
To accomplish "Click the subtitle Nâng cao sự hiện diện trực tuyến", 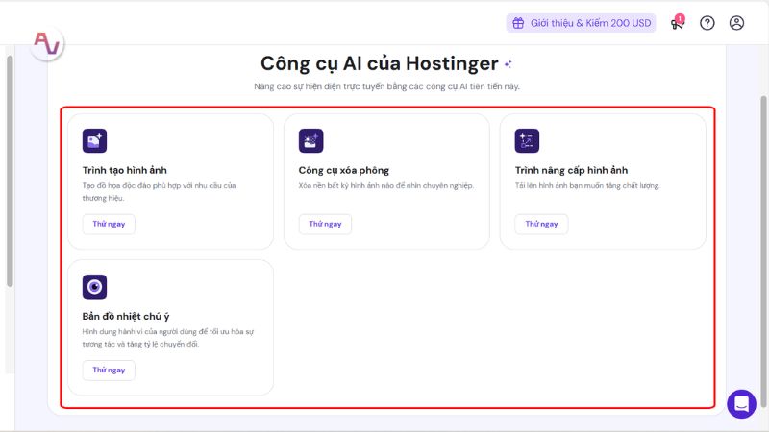I will click(387, 86).
